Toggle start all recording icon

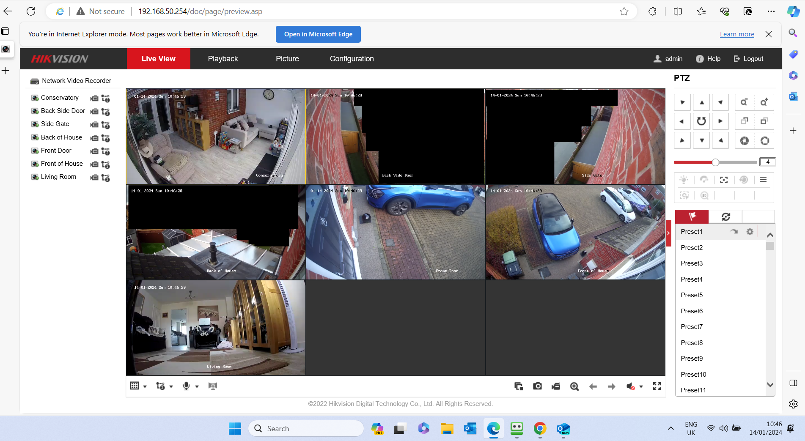point(556,386)
